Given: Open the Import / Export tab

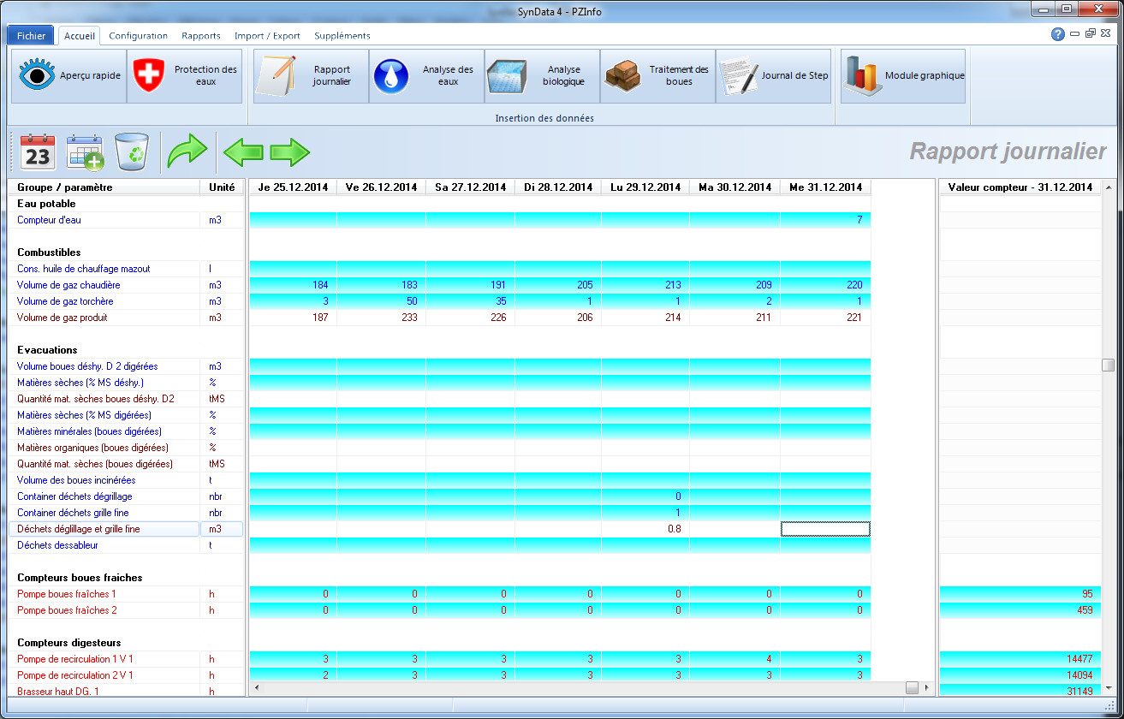Looking at the screenshot, I should 267,36.
